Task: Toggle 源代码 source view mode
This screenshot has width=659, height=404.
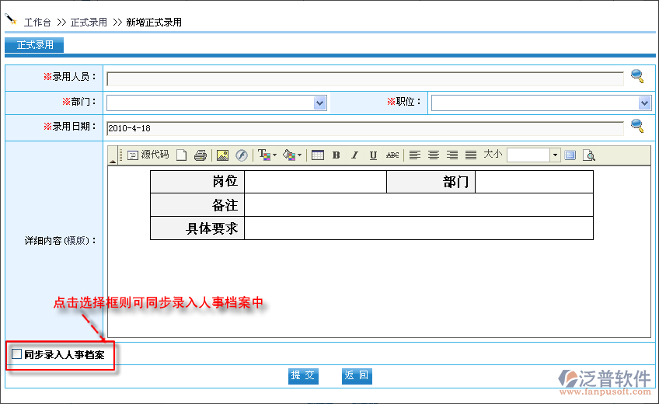Action: pos(148,155)
